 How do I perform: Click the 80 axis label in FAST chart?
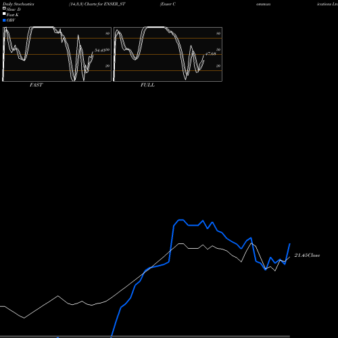[x=107, y=33]
